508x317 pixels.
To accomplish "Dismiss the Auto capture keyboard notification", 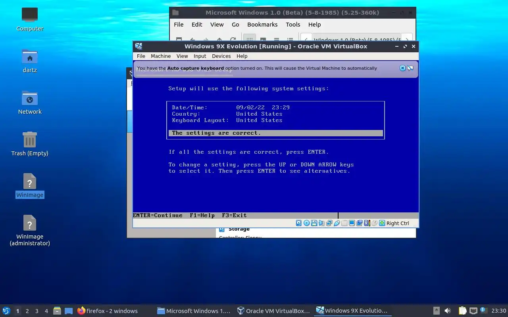I will tap(402, 68).
